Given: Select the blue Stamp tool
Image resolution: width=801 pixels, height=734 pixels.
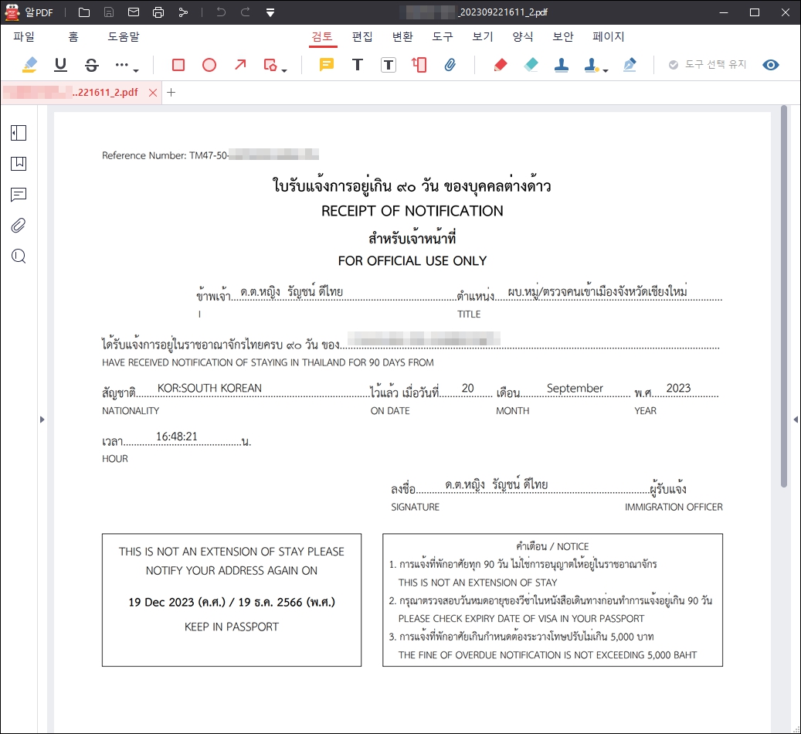Looking at the screenshot, I should (562, 65).
